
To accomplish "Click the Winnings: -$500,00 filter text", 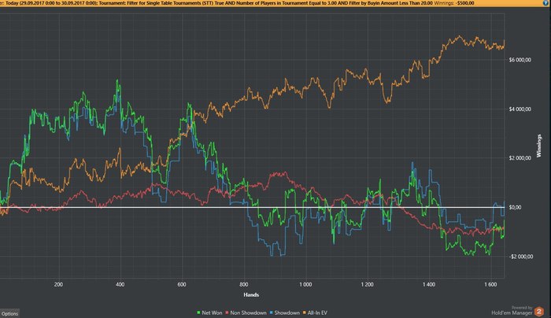I will pyautogui.click(x=454, y=3).
